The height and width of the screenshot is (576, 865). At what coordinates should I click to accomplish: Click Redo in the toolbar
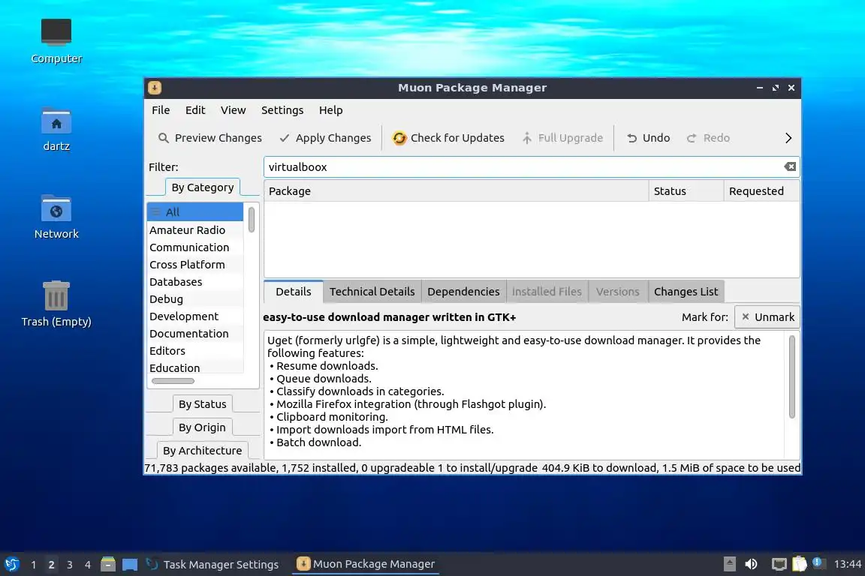(x=708, y=138)
